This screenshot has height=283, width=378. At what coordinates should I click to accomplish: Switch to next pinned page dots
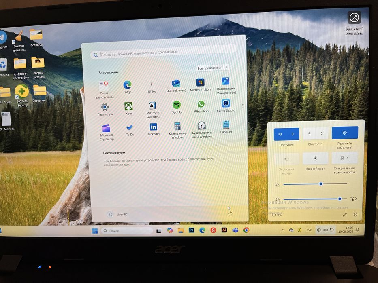[x=243, y=106]
